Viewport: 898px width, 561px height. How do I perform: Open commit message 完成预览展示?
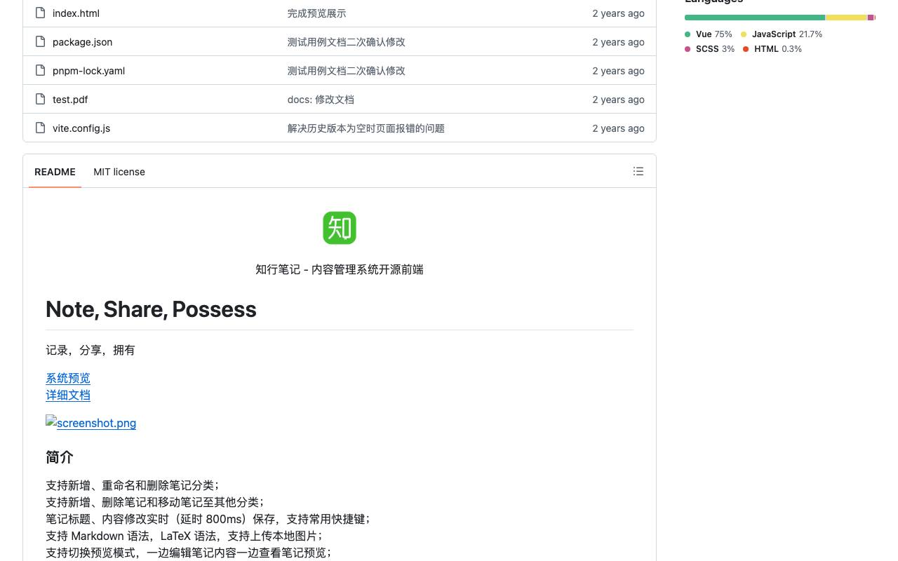(316, 13)
